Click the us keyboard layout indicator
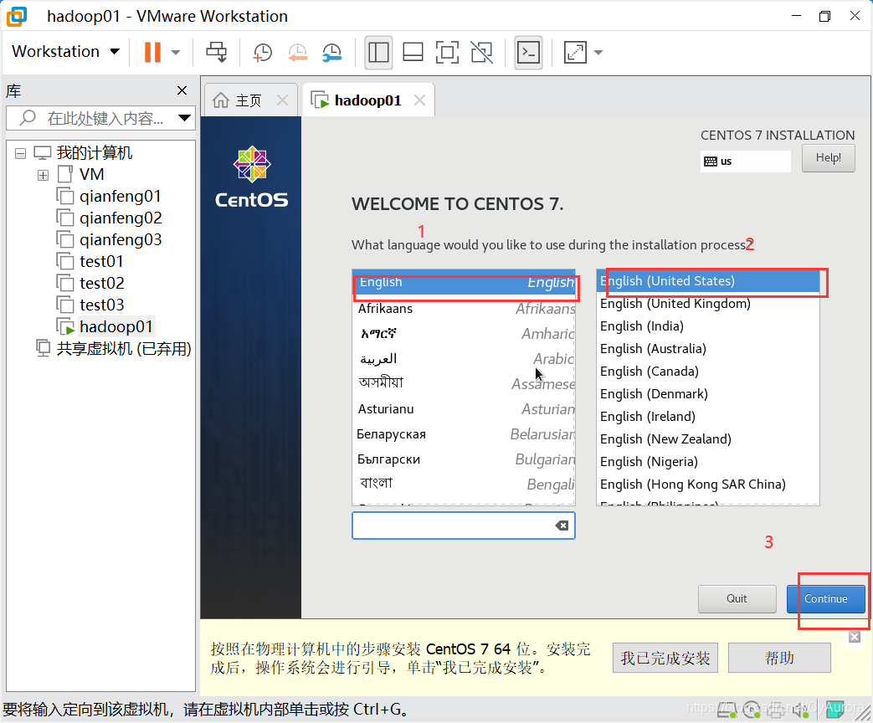873x723 pixels. (746, 162)
